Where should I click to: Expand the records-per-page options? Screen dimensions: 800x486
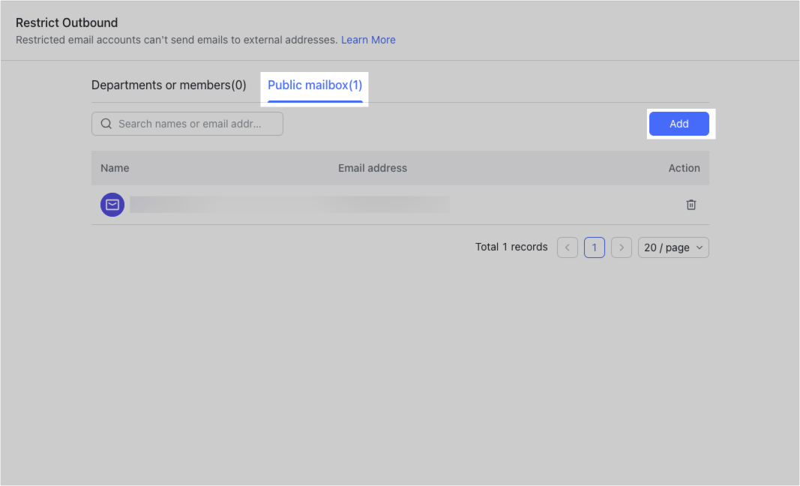673,247
